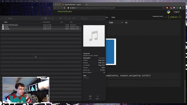Screen dimensions: 187x105
Task: Click red extension icon in browser toolbar
Action: click(171, 8)
